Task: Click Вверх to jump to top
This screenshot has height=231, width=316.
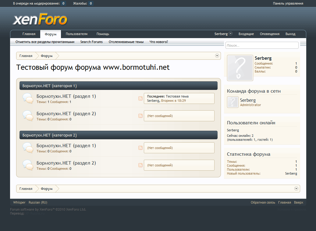Action: pyautogui.click(x=298, y=202)
